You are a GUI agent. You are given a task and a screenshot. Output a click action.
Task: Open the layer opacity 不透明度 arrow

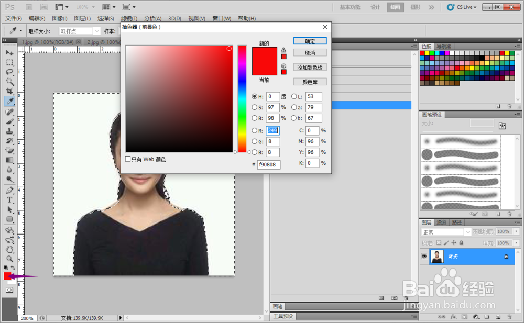click(516, 231)
